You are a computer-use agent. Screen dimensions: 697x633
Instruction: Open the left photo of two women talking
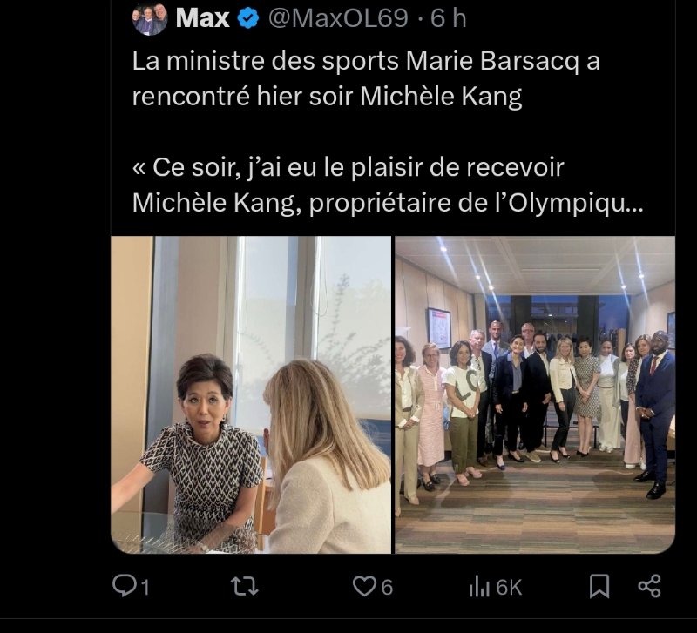(x=251, y=394)
